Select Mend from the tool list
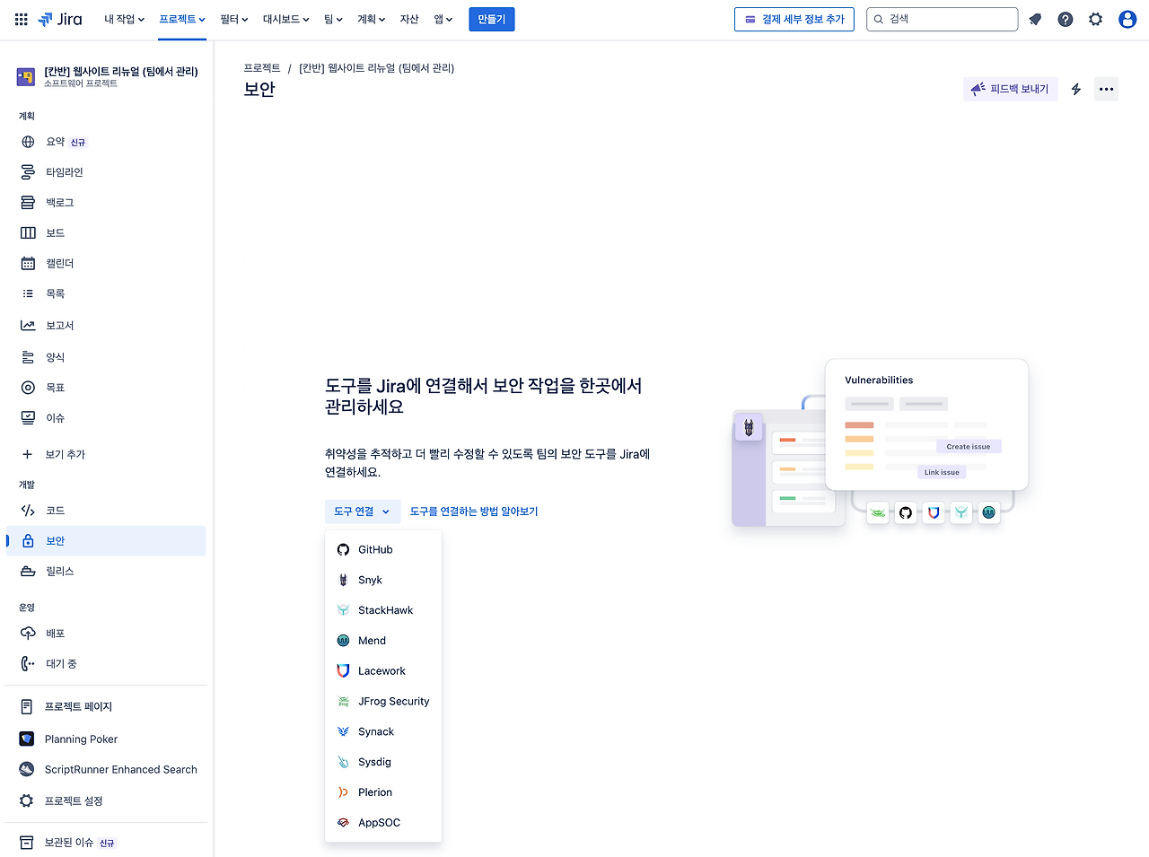Screen dimensions: 1149x857 coord(383,641)
